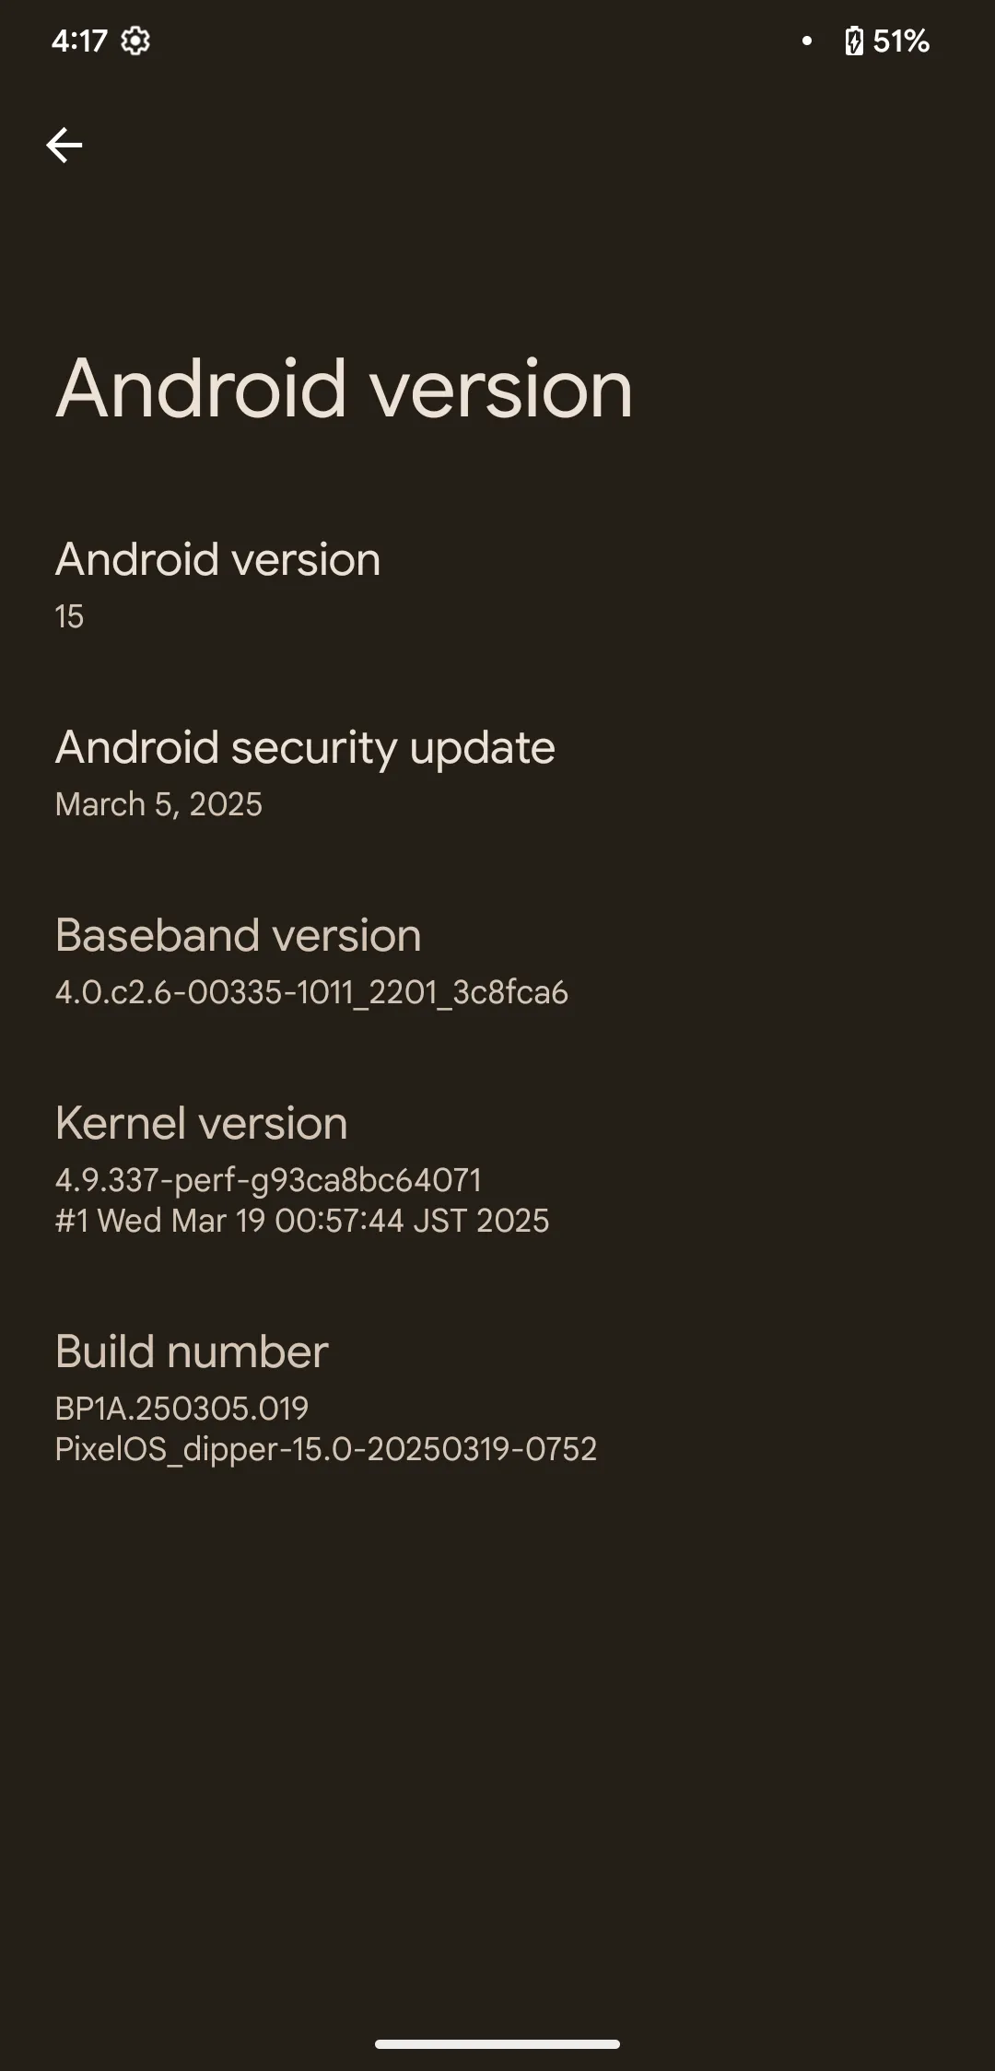Tap the settings gear in status bar
The height and width of the screenshot is (2071, 995).
point(135,41)
